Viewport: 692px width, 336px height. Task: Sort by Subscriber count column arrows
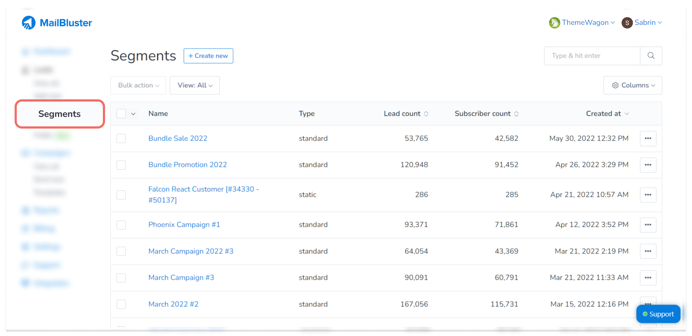point(516,114)
